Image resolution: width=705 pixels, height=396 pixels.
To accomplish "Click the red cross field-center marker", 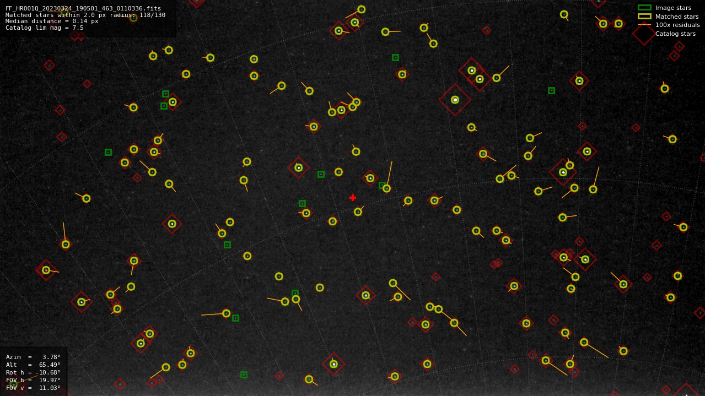I will click(x=353, y=198).
